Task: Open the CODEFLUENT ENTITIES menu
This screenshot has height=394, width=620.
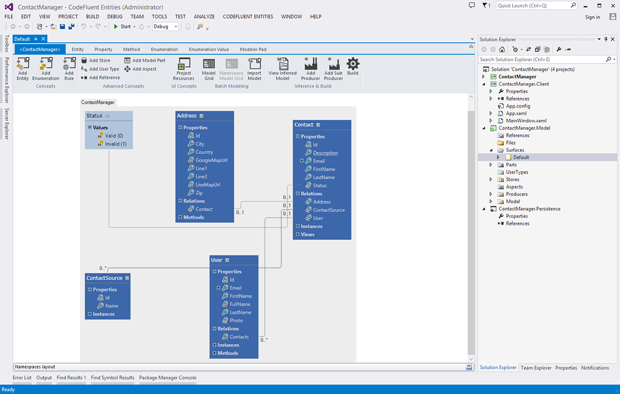Action: 248,17
